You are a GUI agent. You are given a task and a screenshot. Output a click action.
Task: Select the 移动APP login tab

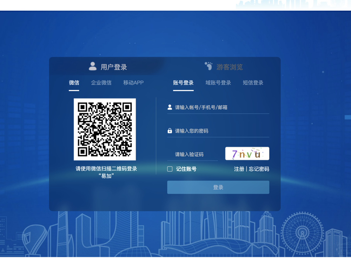[133, 83]
